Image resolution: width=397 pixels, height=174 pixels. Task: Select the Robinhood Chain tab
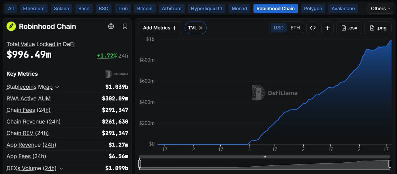click(276, 9)
